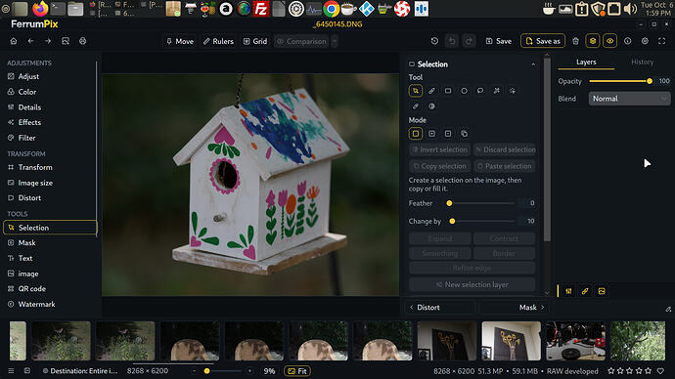Open the Comparison dropdown arrow

pos(335,41)
